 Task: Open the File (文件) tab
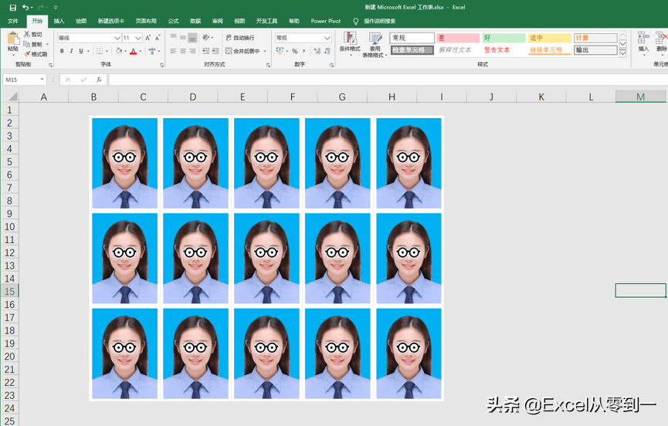pyautogui.click(x=13, y=21)
